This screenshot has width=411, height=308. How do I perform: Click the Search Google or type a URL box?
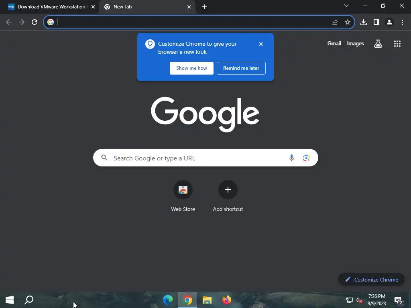(205, 158)
